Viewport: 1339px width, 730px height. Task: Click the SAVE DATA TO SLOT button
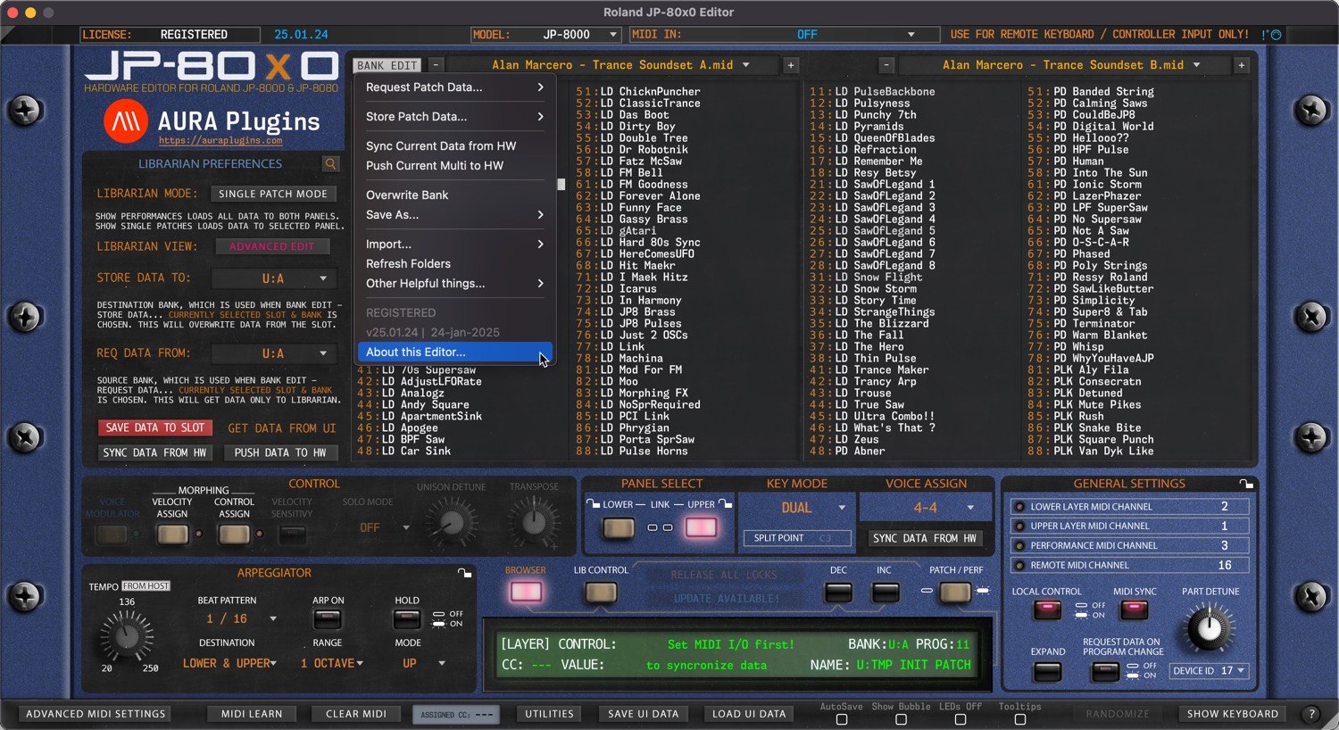click(x=154, y=427)
